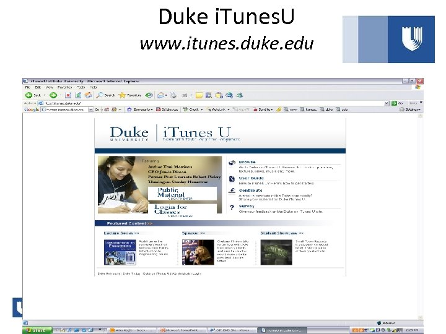The width and height of the screenshot is (446, 334).
Task: Open the Edit menu
Action: point(38,87)
